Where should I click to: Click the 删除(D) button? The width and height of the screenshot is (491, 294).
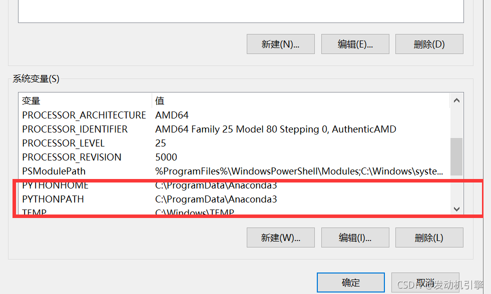(429, 44)
